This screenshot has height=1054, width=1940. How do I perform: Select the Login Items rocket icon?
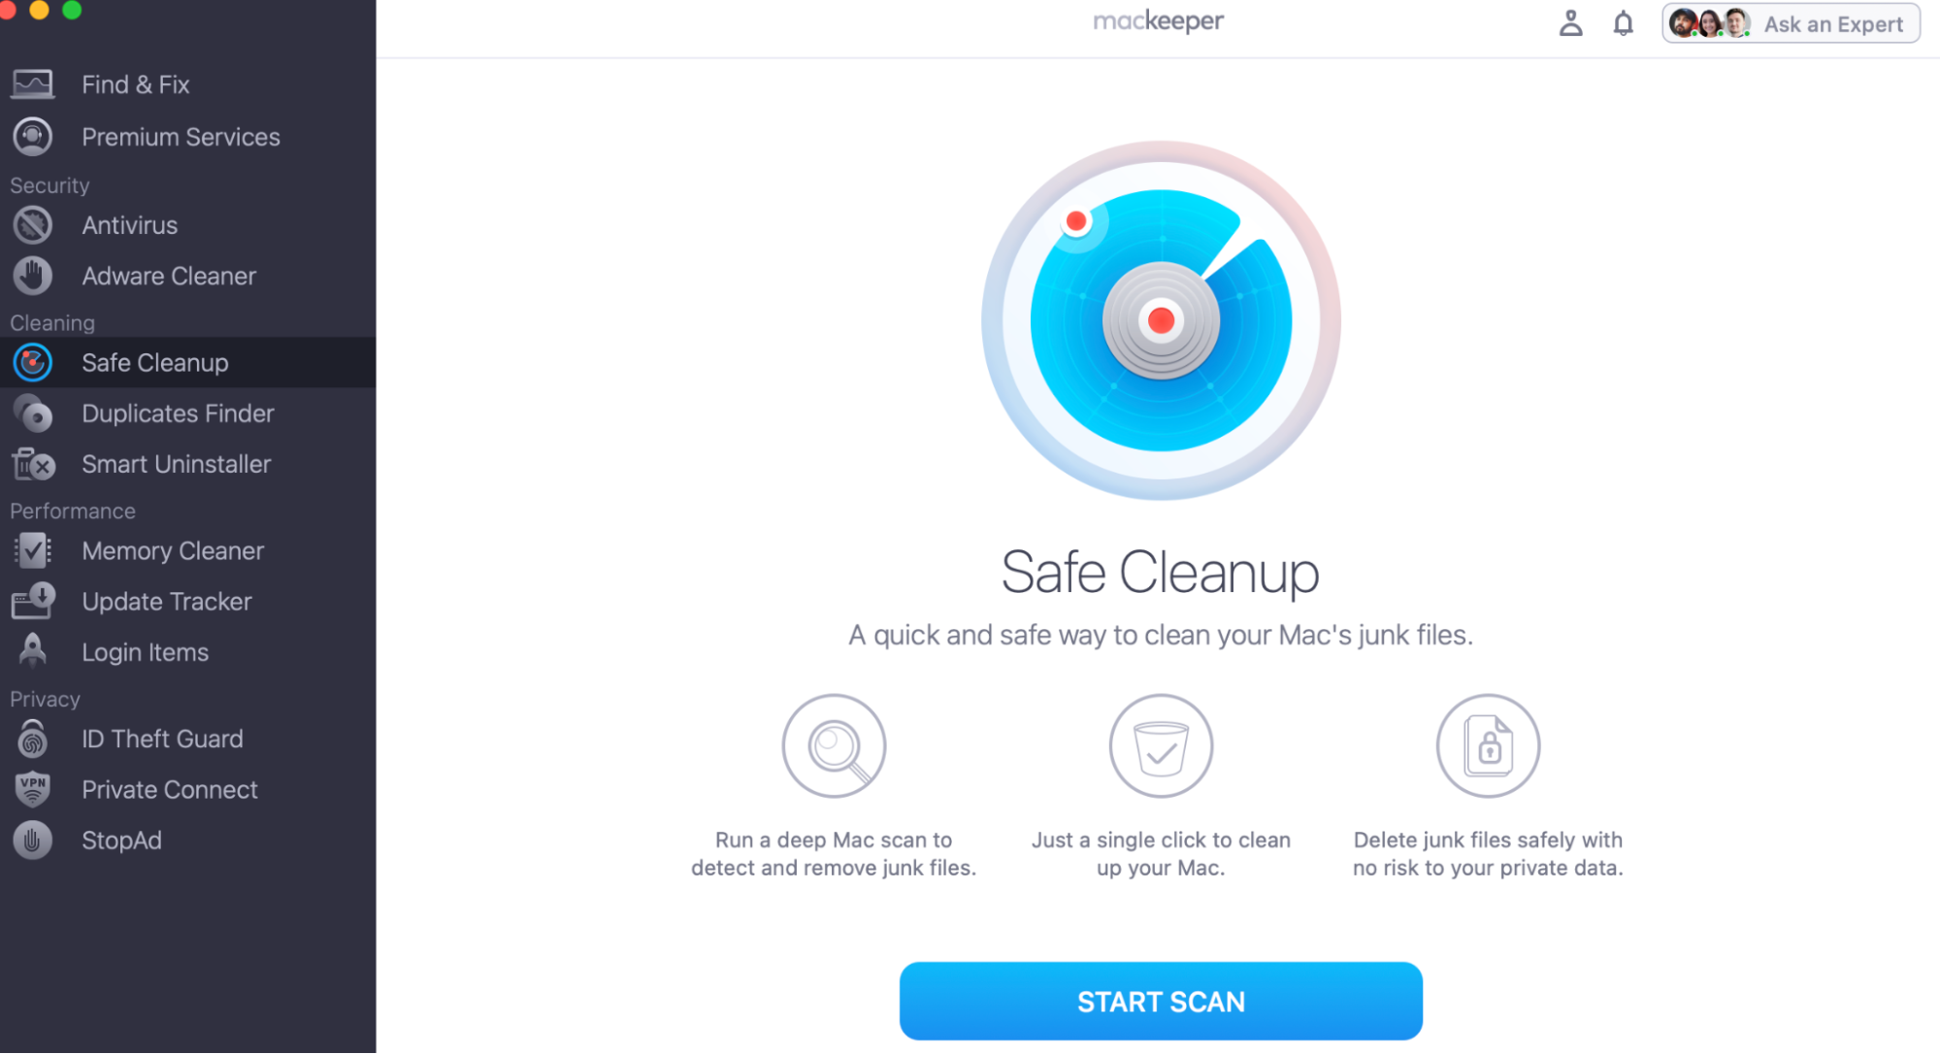pos(33,651)
